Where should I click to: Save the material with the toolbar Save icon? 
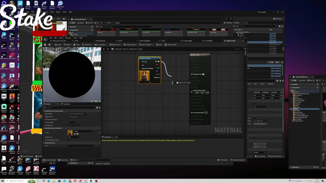[45, 45]
